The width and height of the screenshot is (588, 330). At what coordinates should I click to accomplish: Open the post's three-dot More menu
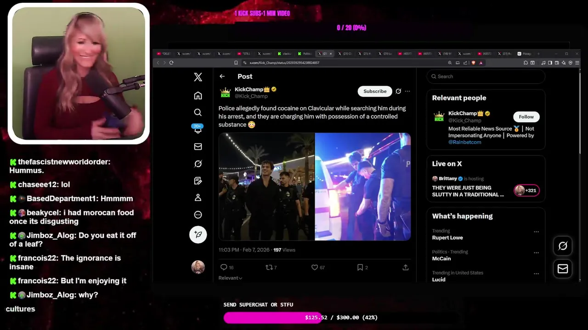tap(407, 91)
